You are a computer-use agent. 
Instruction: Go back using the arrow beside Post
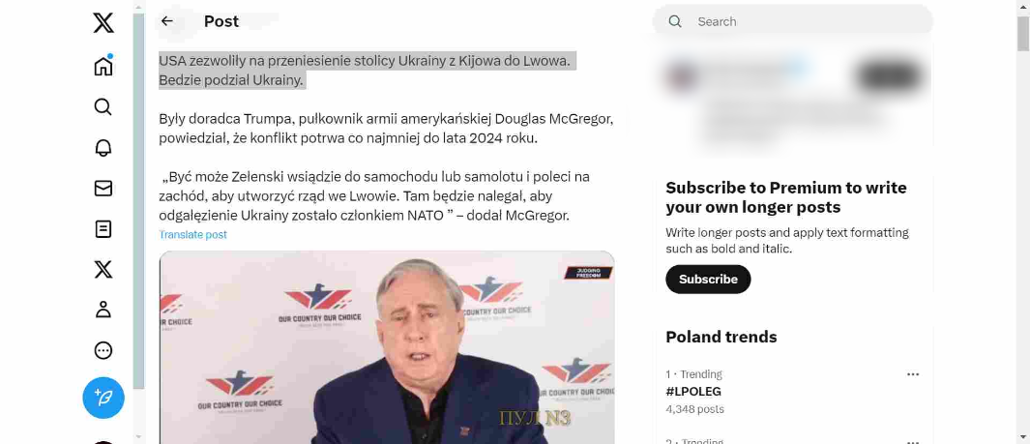[x=167, y=21]
